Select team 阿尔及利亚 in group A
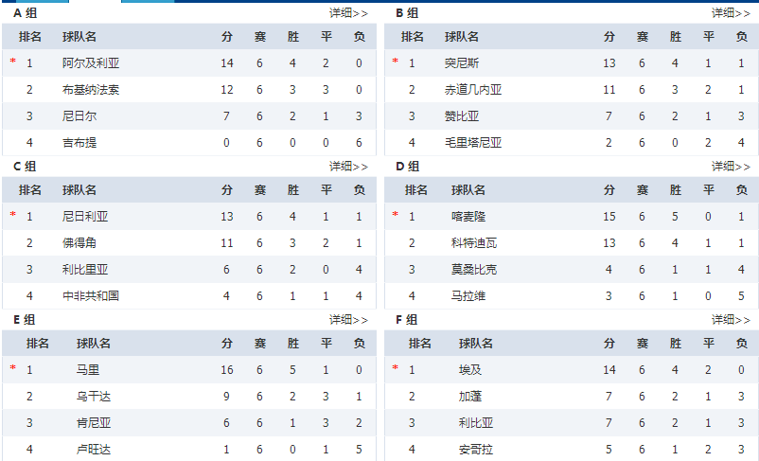 pyautogui.click(x=91, y=63)
